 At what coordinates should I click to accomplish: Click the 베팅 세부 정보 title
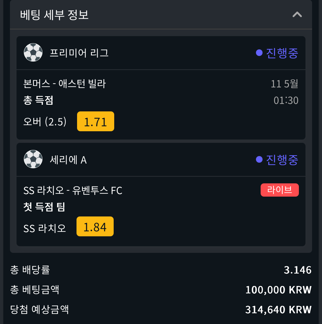[54, 15]
